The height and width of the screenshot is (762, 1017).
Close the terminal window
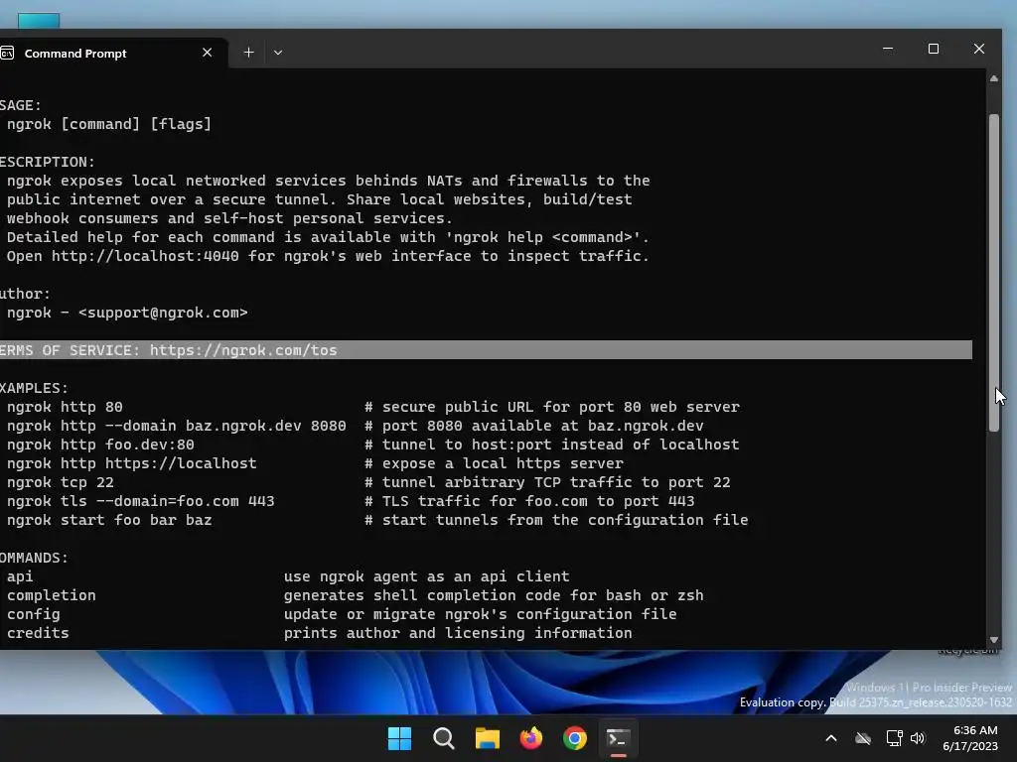click(979, 49)
